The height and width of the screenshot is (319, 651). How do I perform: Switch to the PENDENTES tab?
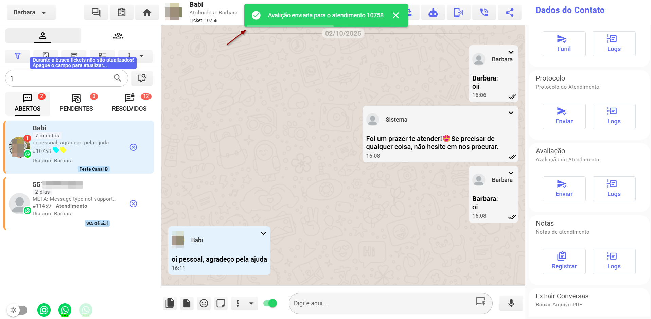point(76,104)
